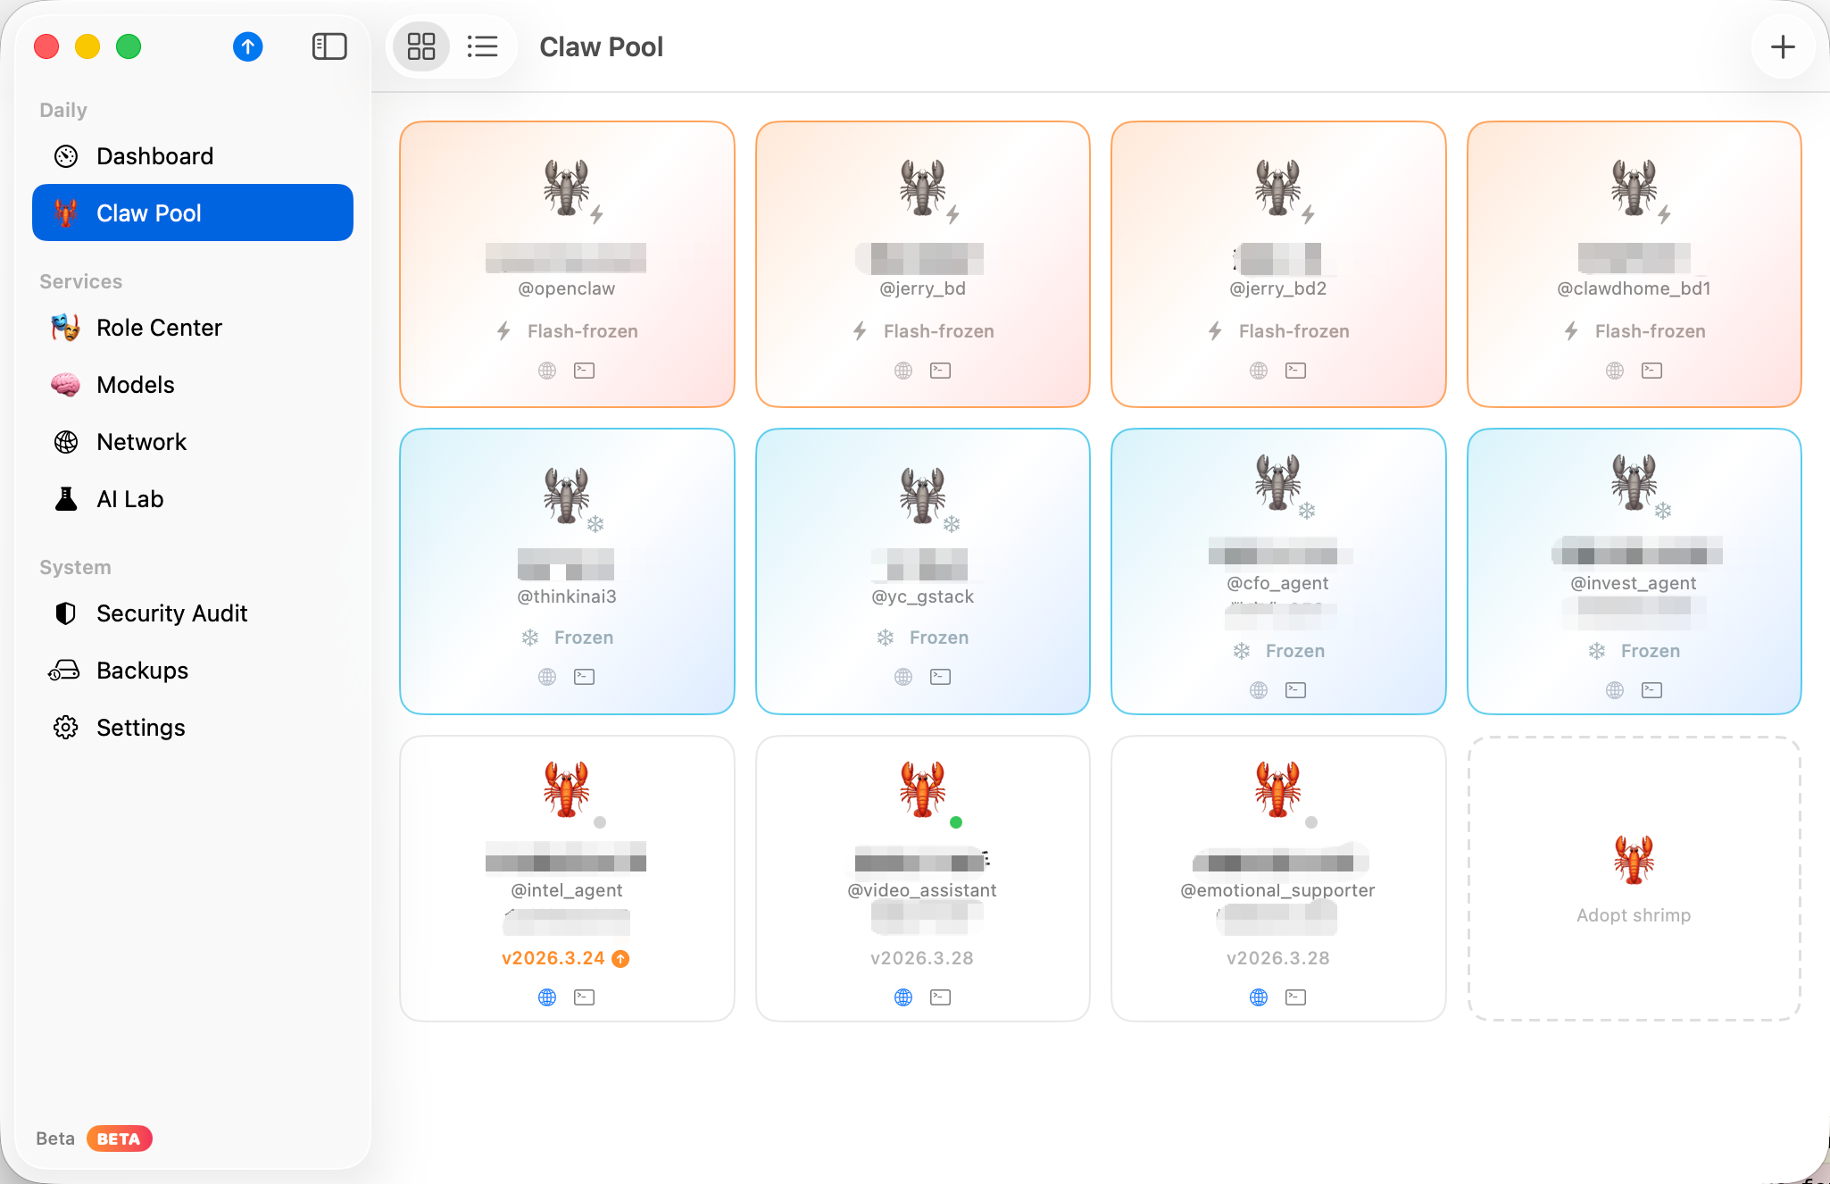Switch to grid view

[420, 46]
